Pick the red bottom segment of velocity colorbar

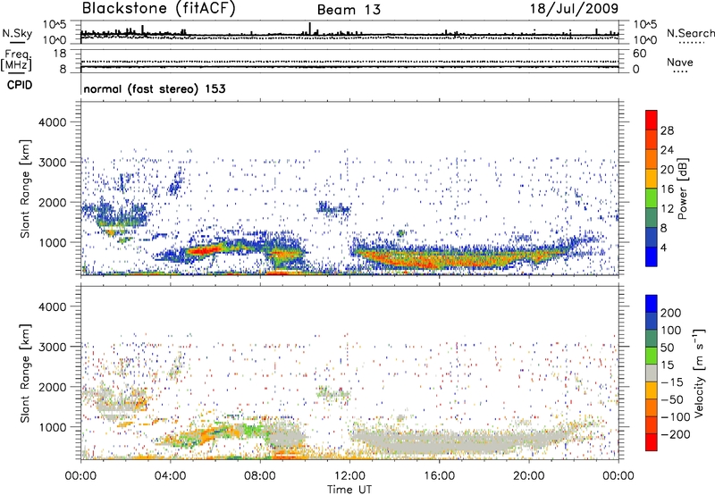pos(652,442)
